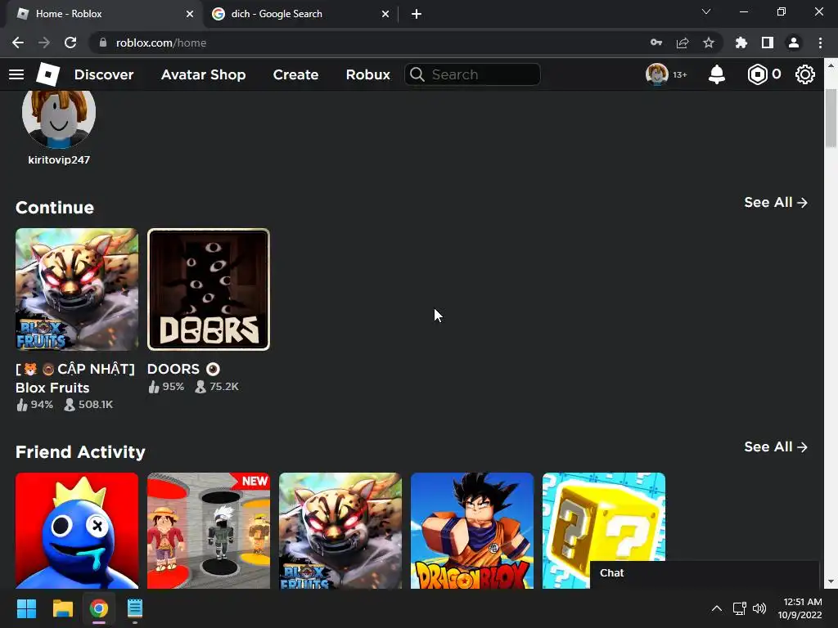Open the Roblox hamburger navigation menu
The width and height of the screenshot is (838, 628).
tap(16, 74)
